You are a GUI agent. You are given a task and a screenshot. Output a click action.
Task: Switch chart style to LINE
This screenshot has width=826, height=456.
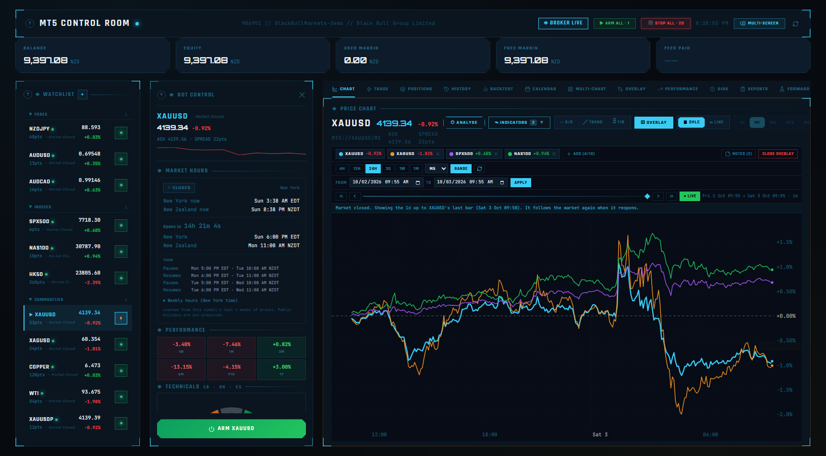click(x=717, y=122)
